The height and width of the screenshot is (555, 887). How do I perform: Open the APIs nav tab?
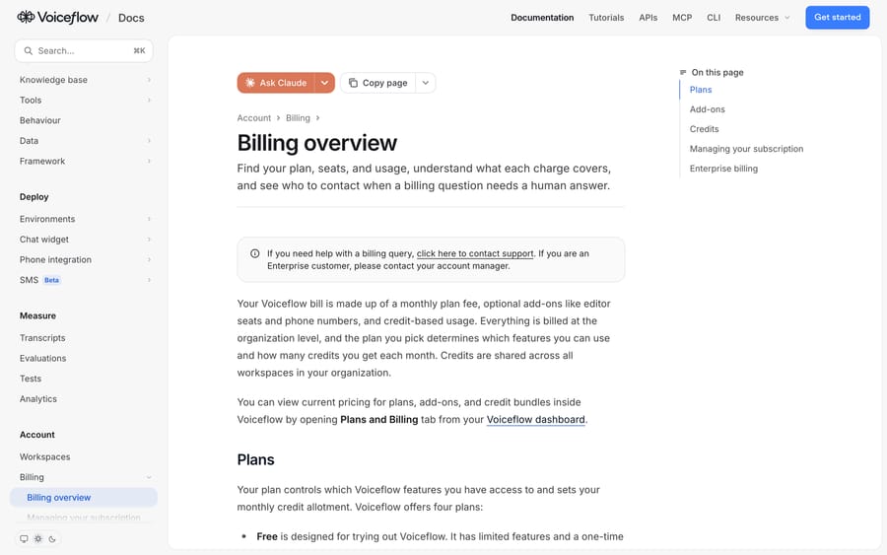point(648,18)
